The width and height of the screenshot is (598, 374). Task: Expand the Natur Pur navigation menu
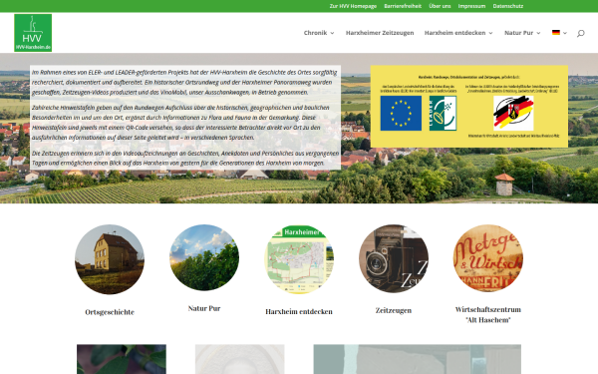[x=522, y=33]
